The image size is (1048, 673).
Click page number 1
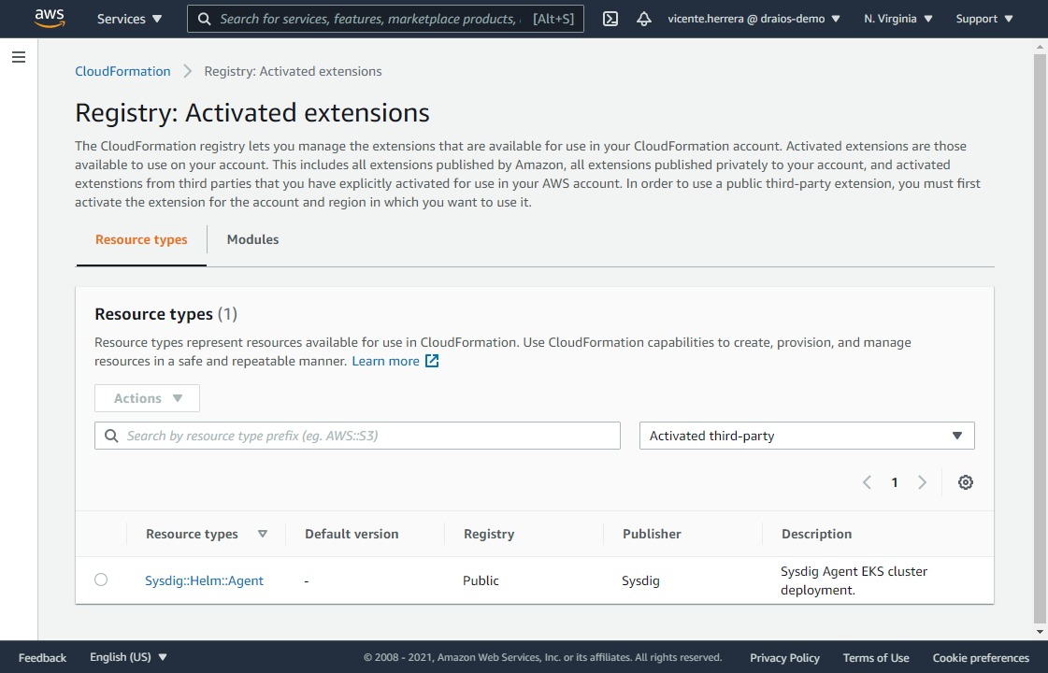895,482
